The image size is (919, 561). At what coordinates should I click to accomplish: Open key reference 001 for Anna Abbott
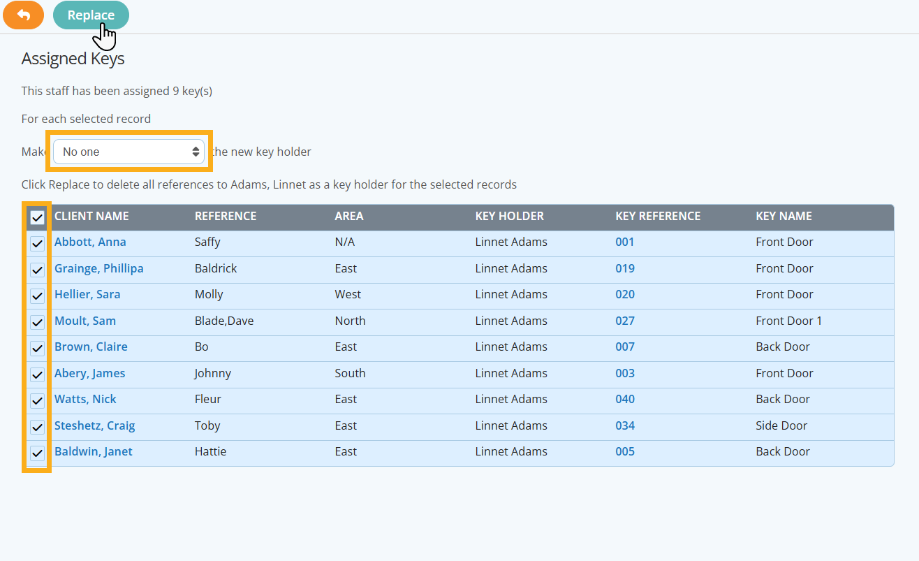click(x=624, y=242)
